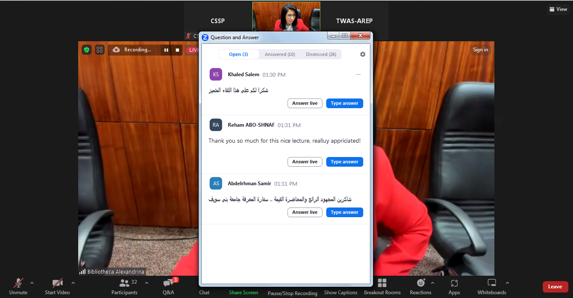Expand video options arrow next to Start Video
573x298 pixels.
click(x=73, y=283)
